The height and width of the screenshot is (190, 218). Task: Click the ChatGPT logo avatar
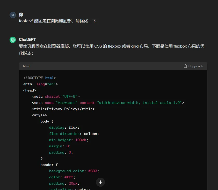(x=13, y=40)
